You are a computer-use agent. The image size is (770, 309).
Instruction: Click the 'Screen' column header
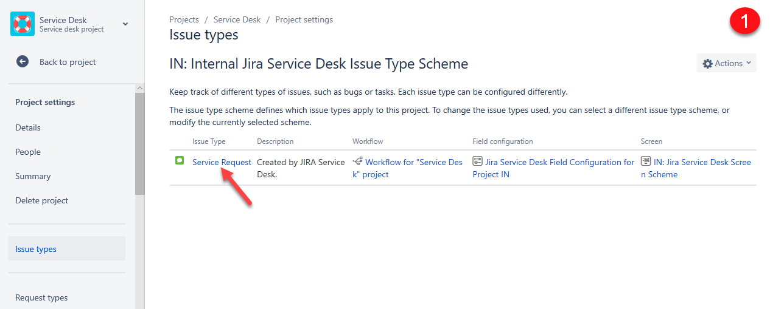click(651, 141)
